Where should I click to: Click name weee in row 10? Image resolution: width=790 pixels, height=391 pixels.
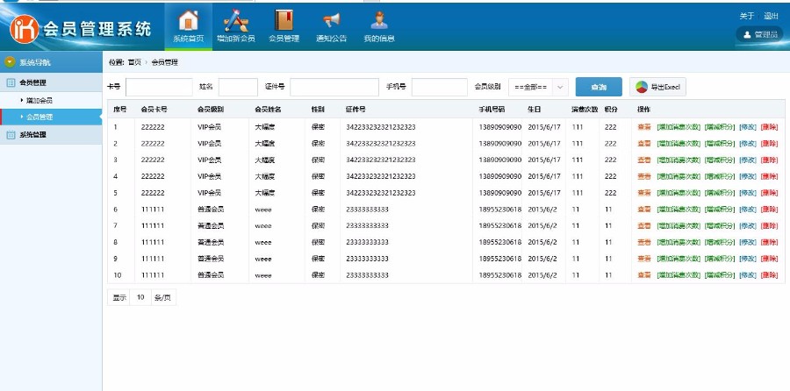pos(263,276)
